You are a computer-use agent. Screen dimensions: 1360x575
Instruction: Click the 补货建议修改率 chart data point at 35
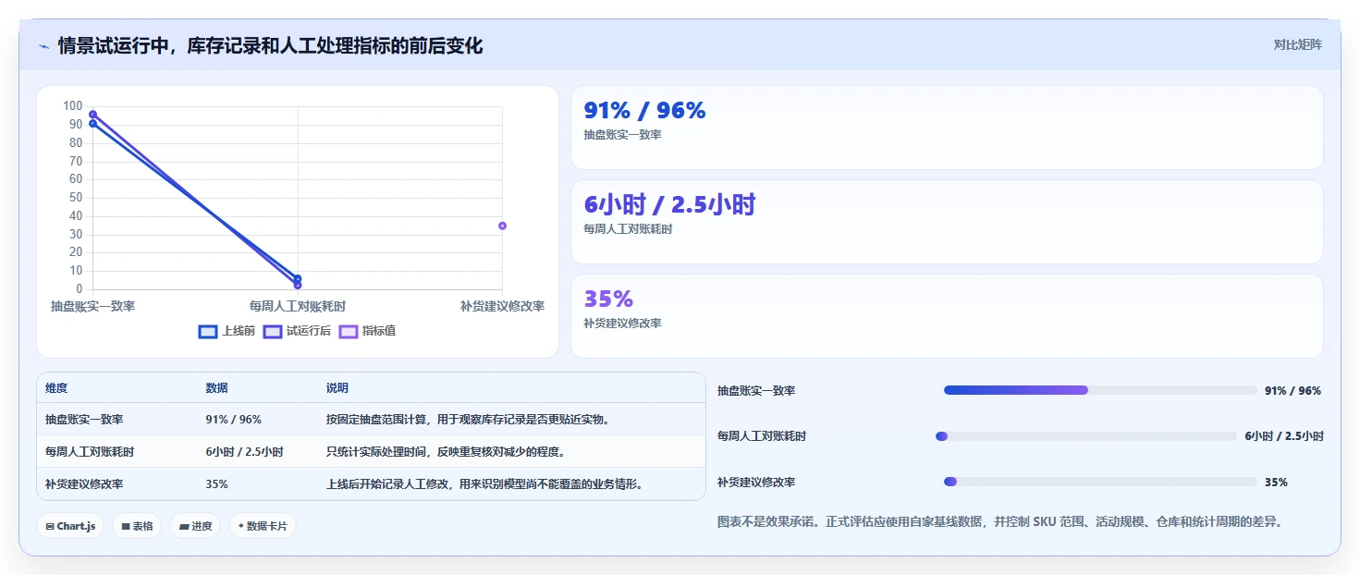coord(502,226)
